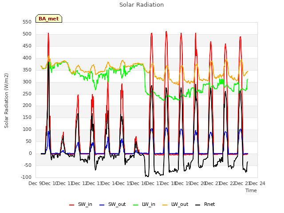Click the green LW_in legend color marker
Viewport: 284px width, 213px height.
[136, 205]
